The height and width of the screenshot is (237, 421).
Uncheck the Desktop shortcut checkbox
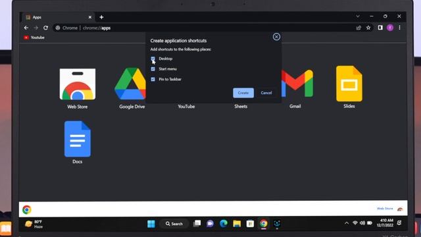click(153, 59)
